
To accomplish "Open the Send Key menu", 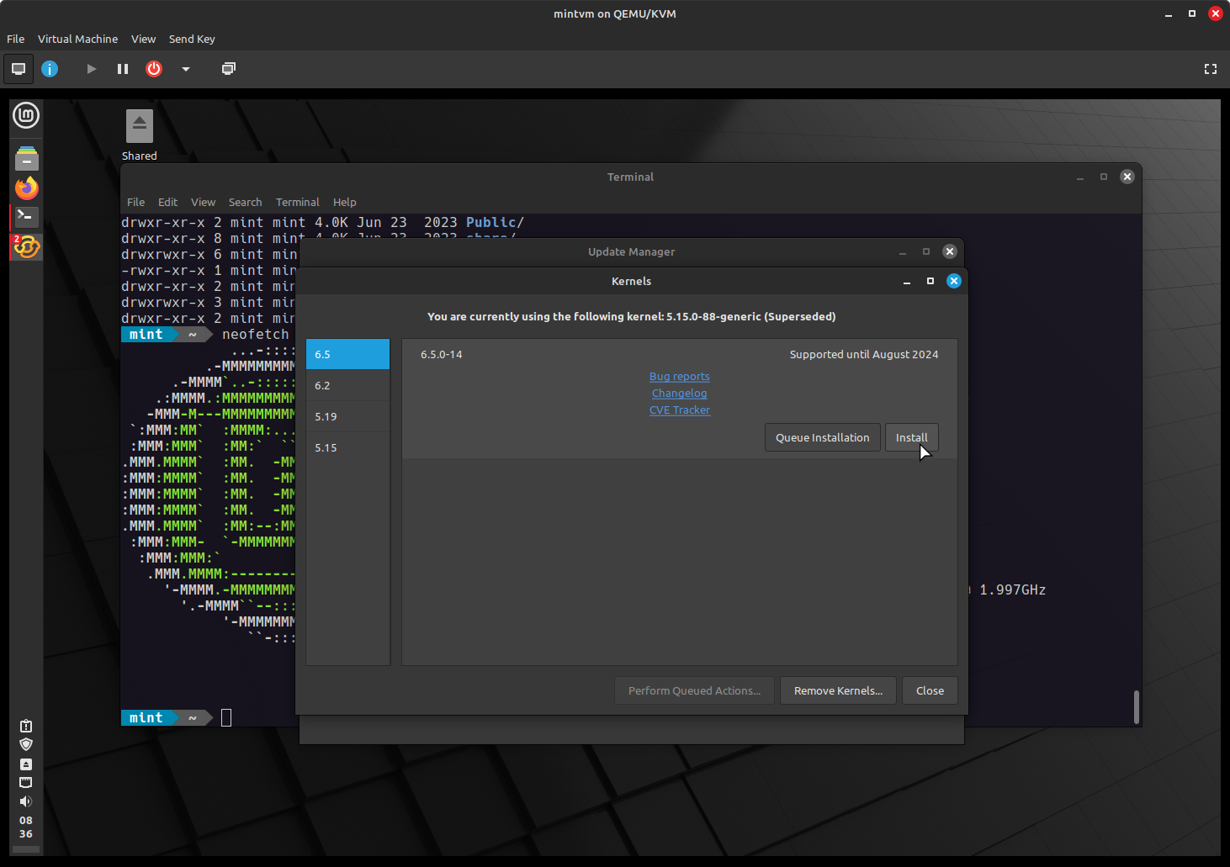I will click(192, 39).
